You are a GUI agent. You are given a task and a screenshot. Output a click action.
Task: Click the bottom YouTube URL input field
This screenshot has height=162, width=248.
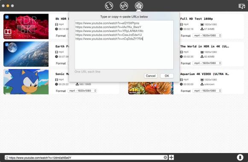pyautogui.click(x=86, y=157)
